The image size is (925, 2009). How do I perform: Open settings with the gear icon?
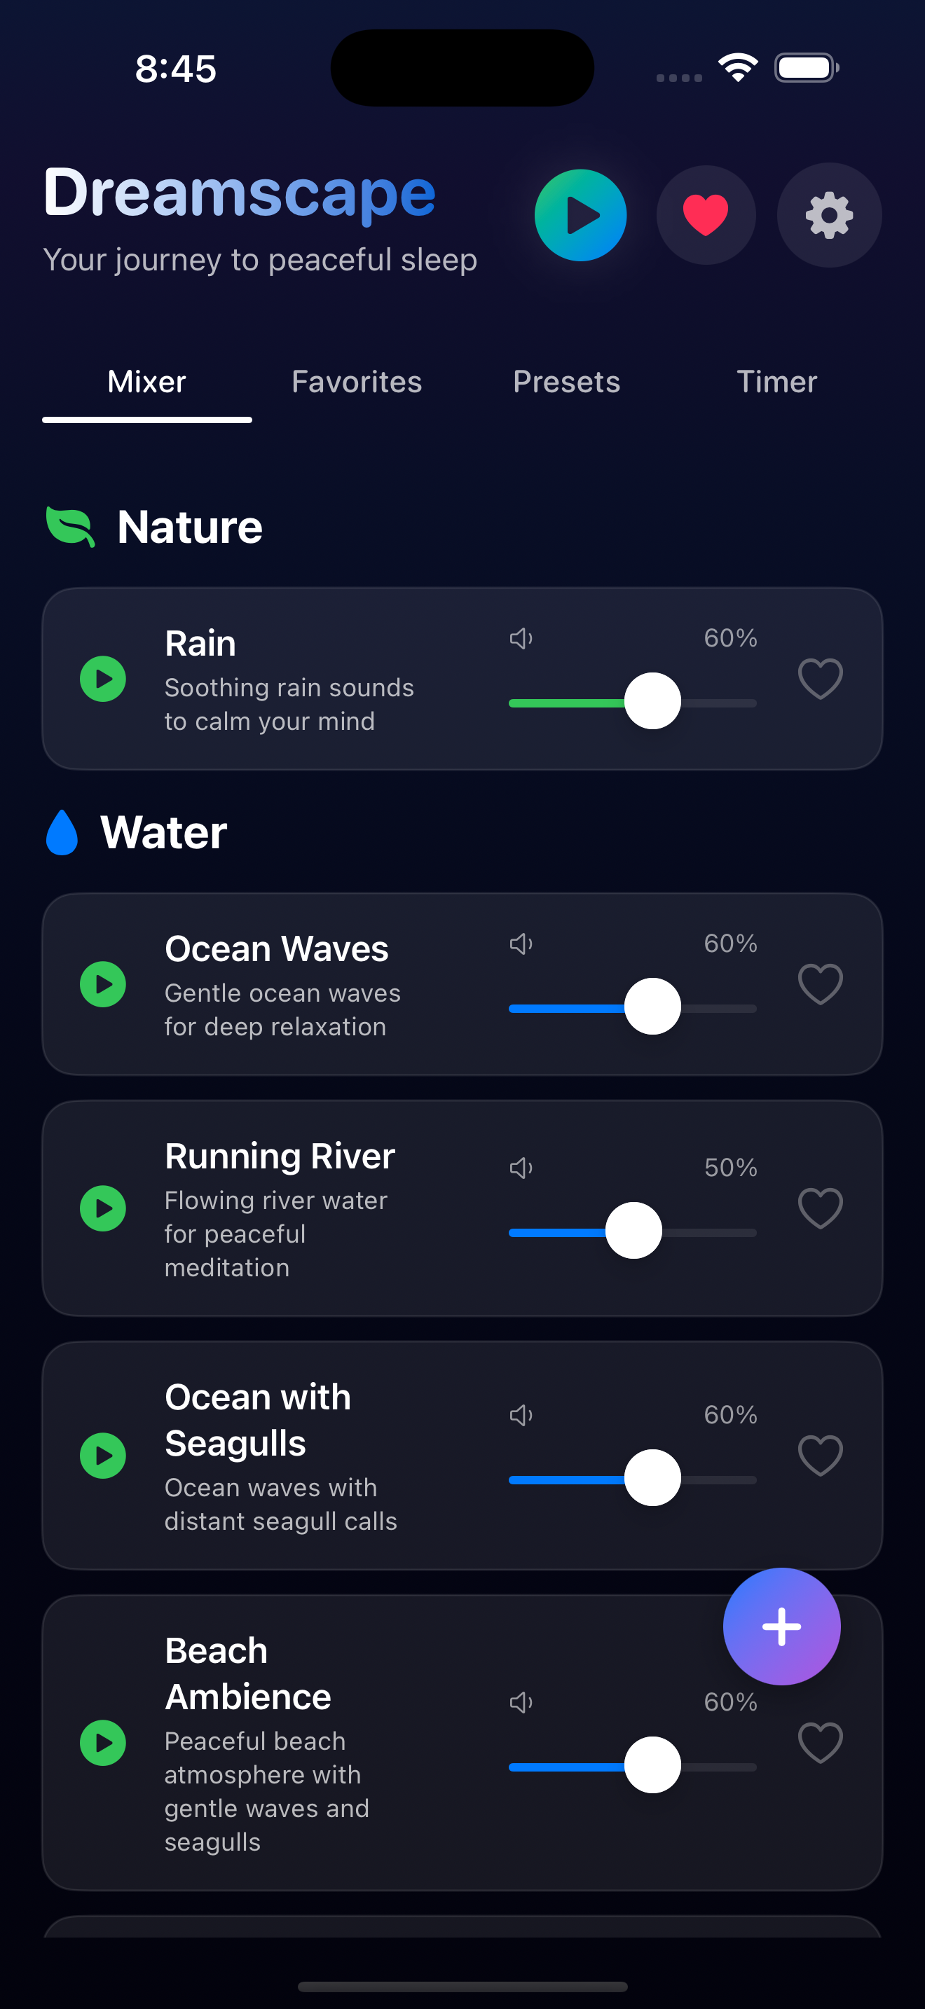[x=829, y=215]
